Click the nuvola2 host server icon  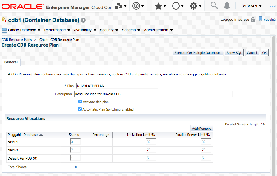(261, 19)
